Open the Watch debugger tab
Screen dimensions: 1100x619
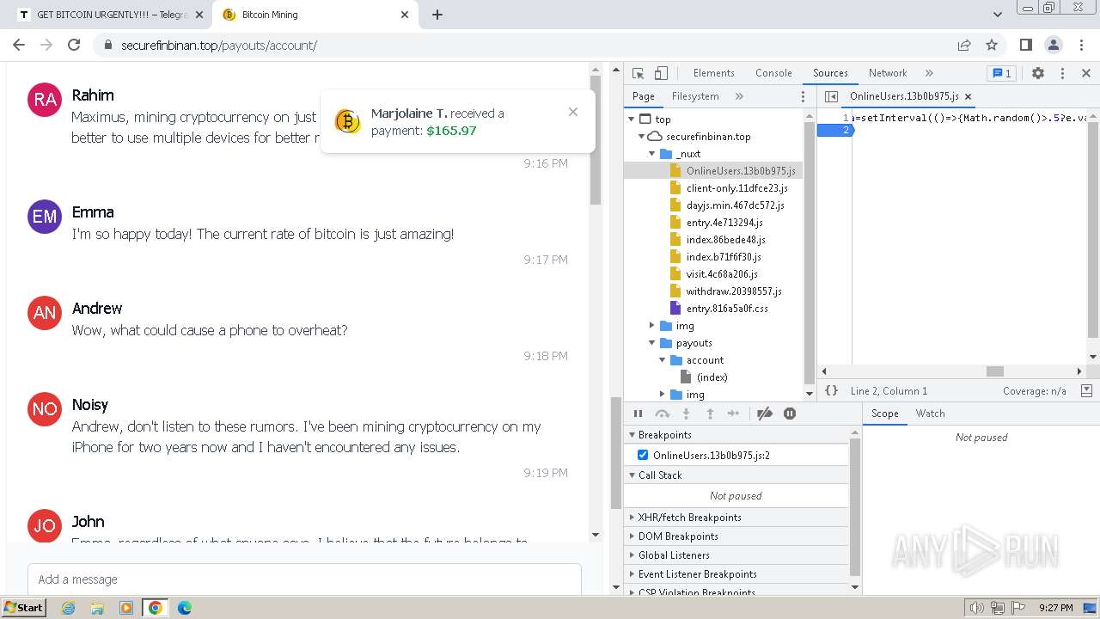(930, 414)
